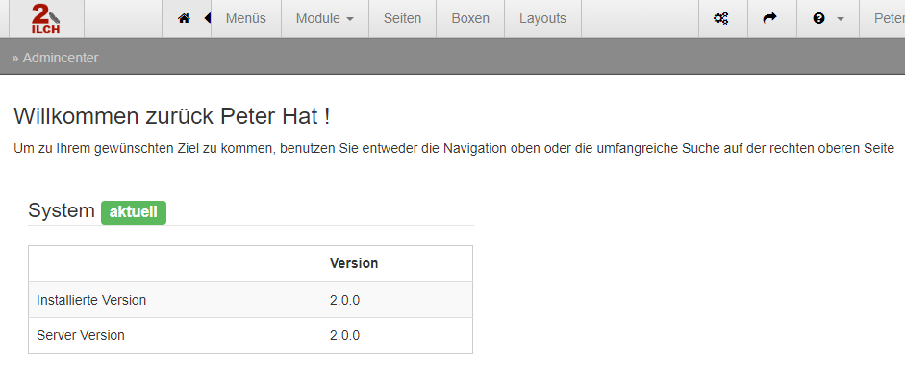
Task: Click the share arrow icon
Action: pyautogui.click(x=770, y=18)
